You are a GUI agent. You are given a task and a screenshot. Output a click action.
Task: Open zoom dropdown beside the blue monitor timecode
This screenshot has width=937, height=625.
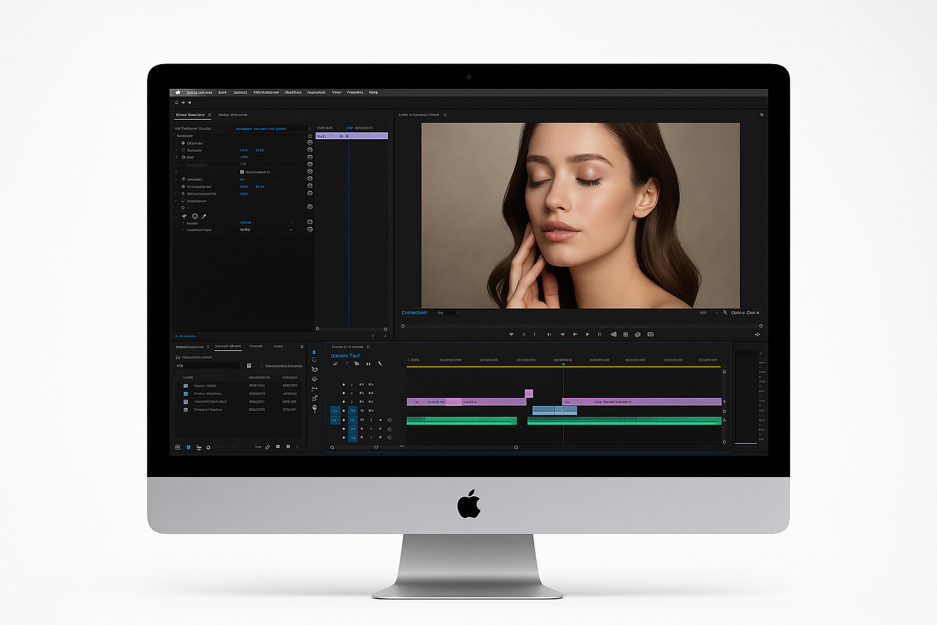448,313
